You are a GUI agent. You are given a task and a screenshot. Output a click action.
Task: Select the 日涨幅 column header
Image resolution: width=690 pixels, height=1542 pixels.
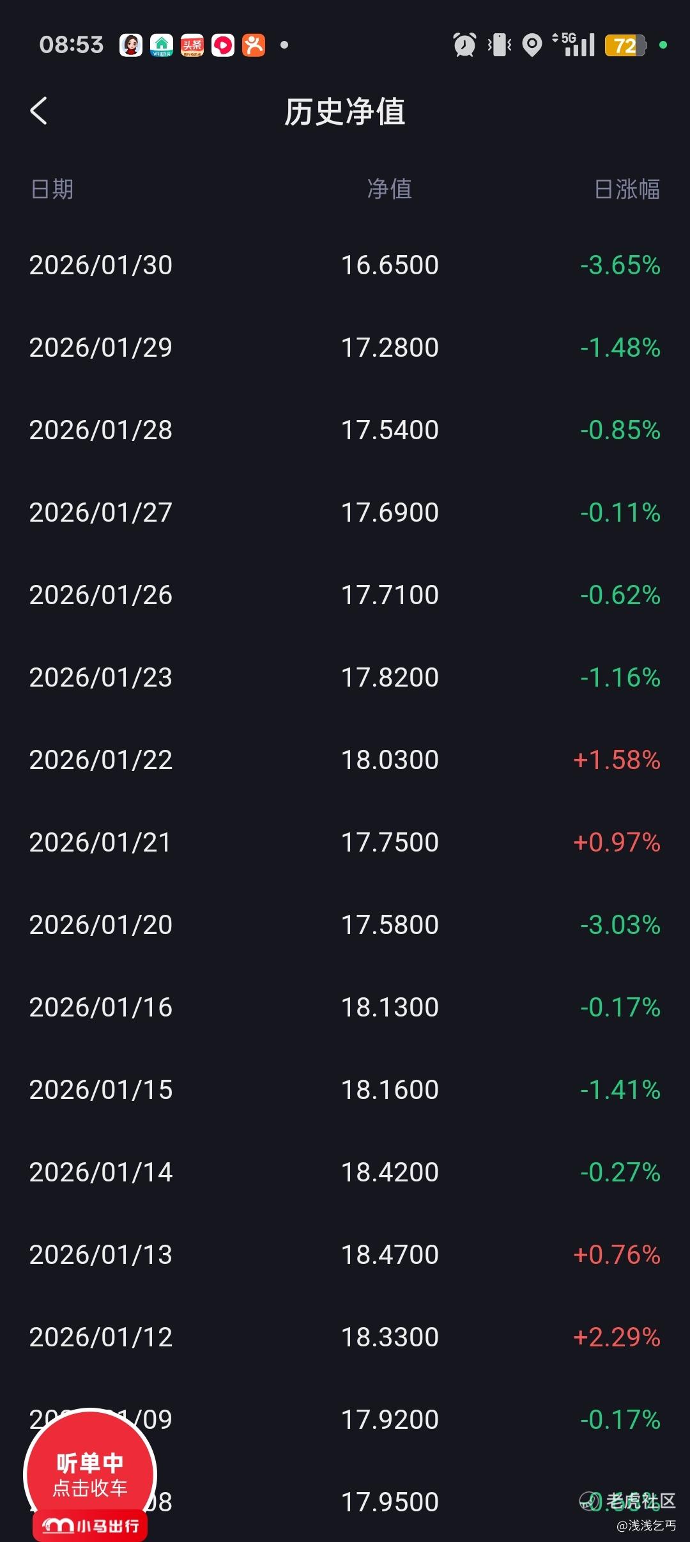point(627,189)
